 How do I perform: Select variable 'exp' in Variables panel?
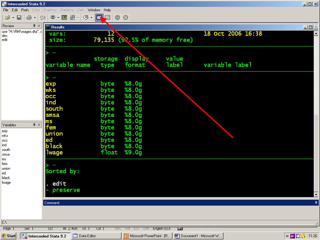coord(4,131)
